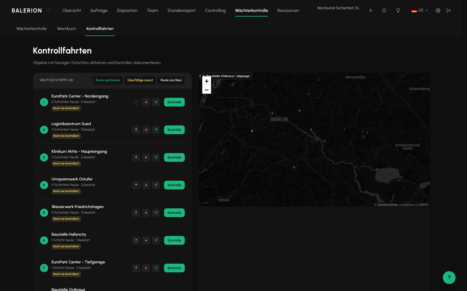Open navigation for Logistikzentrum Sued
The image size is (467, 291).
(156, 130)
